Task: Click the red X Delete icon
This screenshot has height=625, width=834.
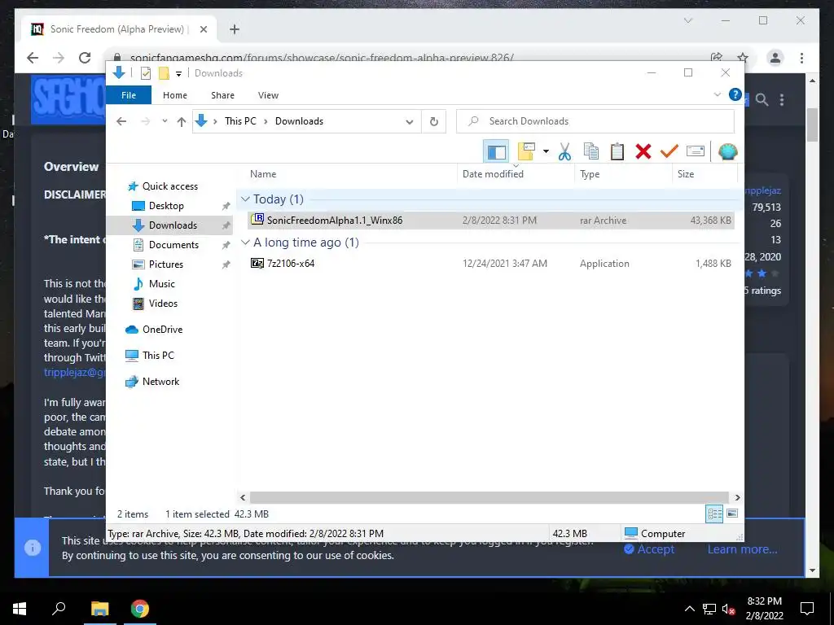Action: (643, 151)
